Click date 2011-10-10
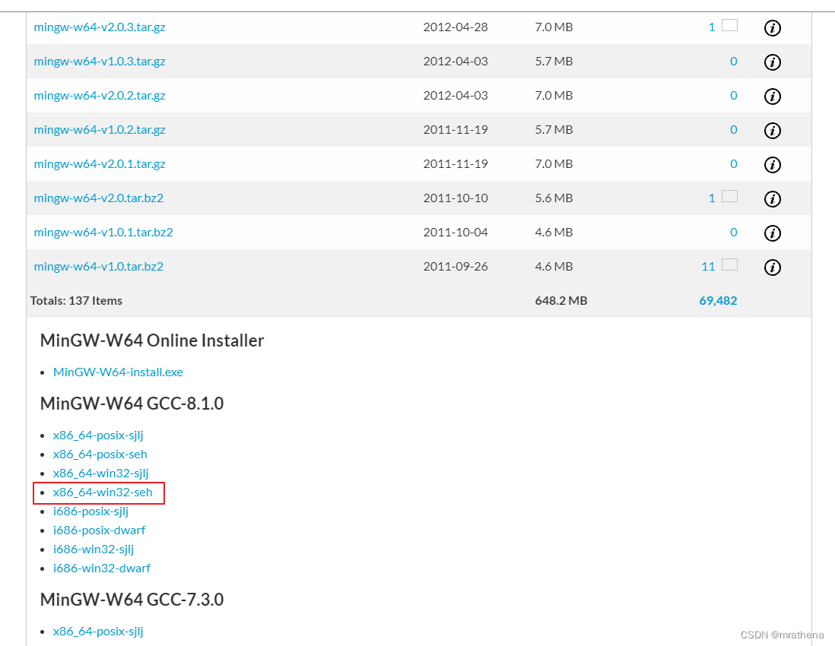 [x=456, y=198]
